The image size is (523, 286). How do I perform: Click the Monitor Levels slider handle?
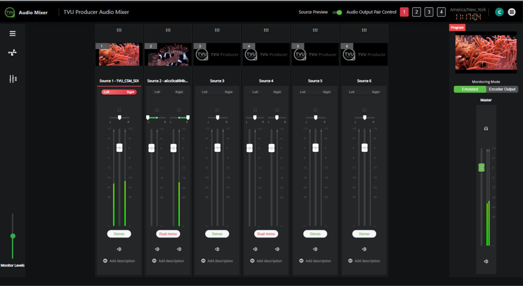(x=13, y=236)
